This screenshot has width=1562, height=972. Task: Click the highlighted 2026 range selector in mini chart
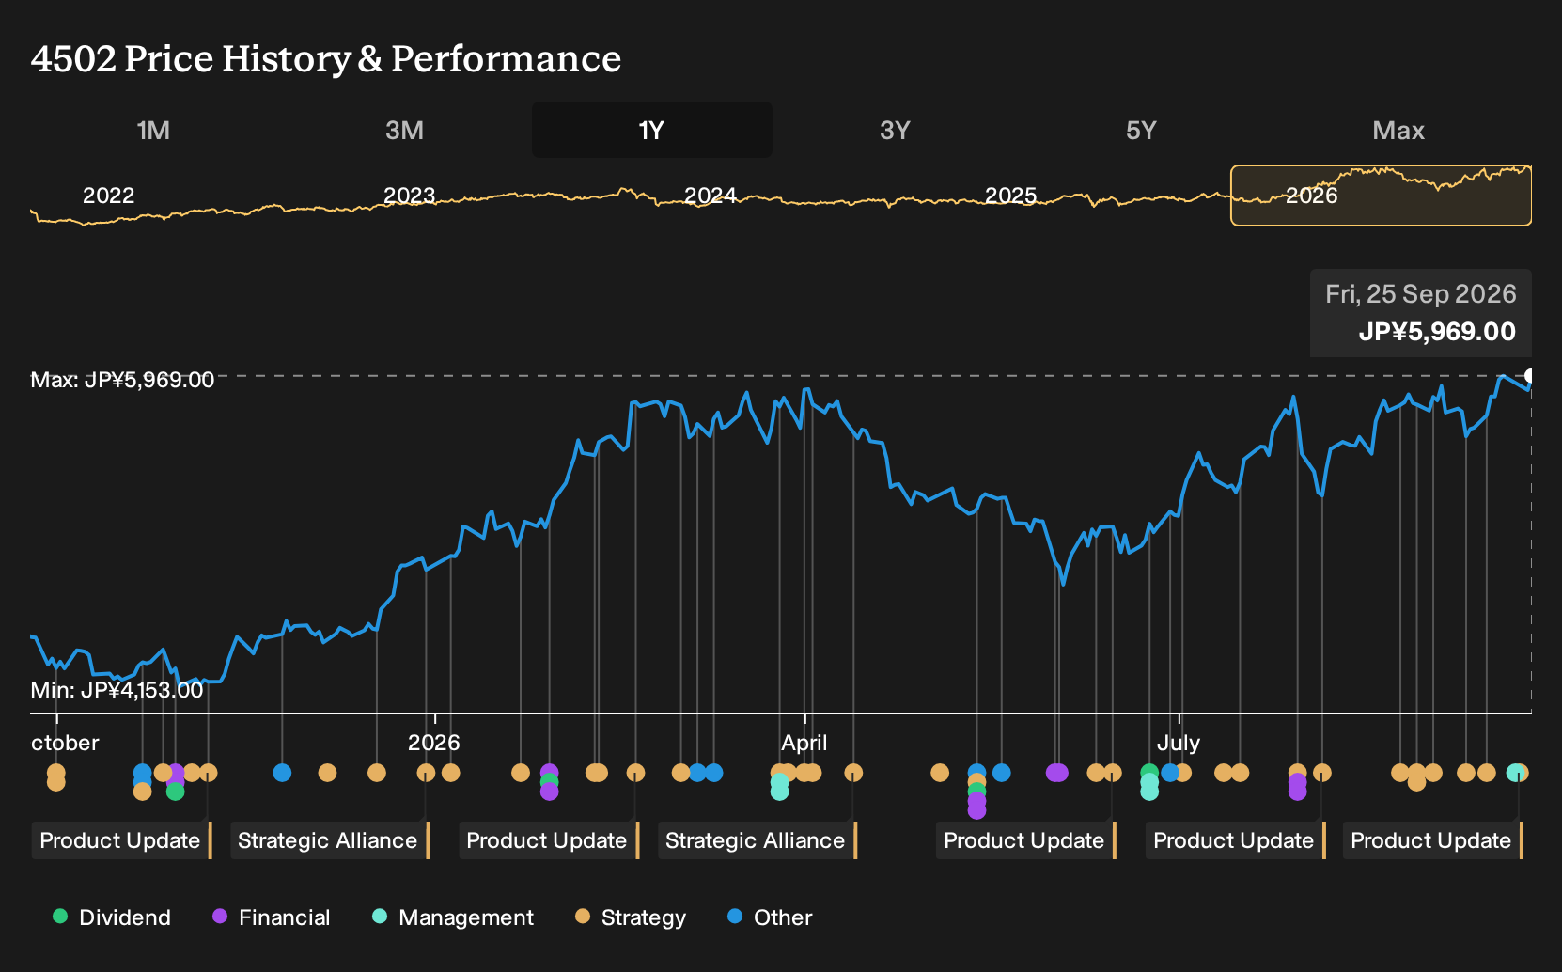[1381, 196]
